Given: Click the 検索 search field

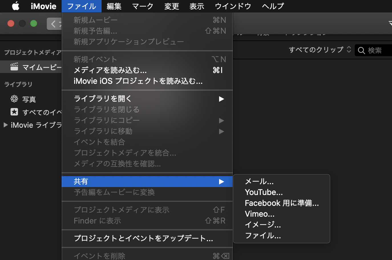Looking at the screenshot, I should (x=373, y=50).
